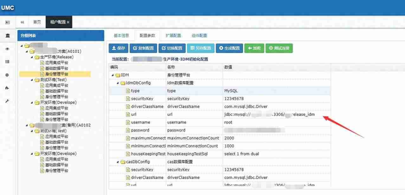Click the file icon beside houseKeepingTest row
This screenshot has width=405, height=195.
[128, 154]
